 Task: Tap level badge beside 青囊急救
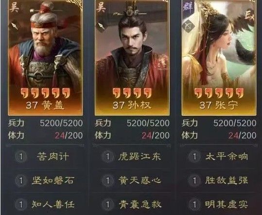click(x=108, y=204)
